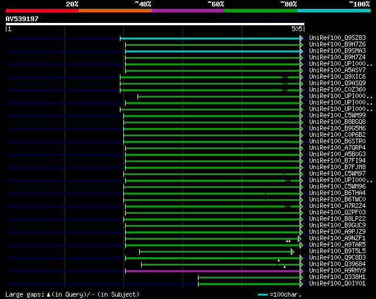Viewport: 376px width, 299px height.
Task: Open the UniRef100_Q39684 hit label
Action: point(337,264)
